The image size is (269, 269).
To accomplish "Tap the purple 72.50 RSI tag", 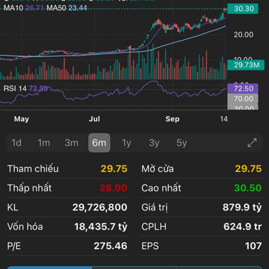I will pos(243,89).
